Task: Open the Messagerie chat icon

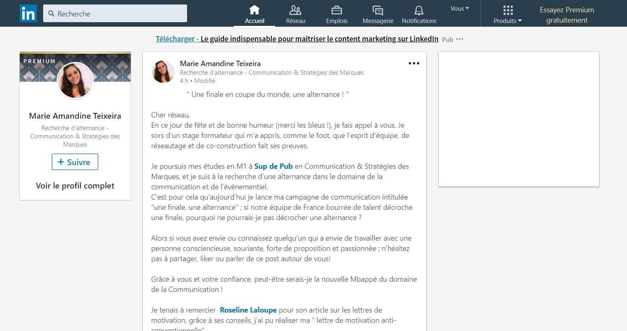Action: [377, 10]
